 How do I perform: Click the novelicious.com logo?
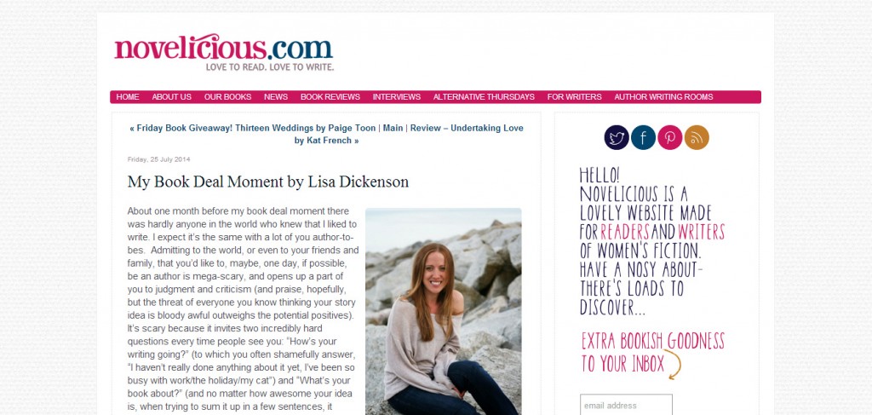pos(224,54)
